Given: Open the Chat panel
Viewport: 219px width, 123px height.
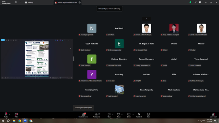Looking at the screenshot, I should coord(109,115).
